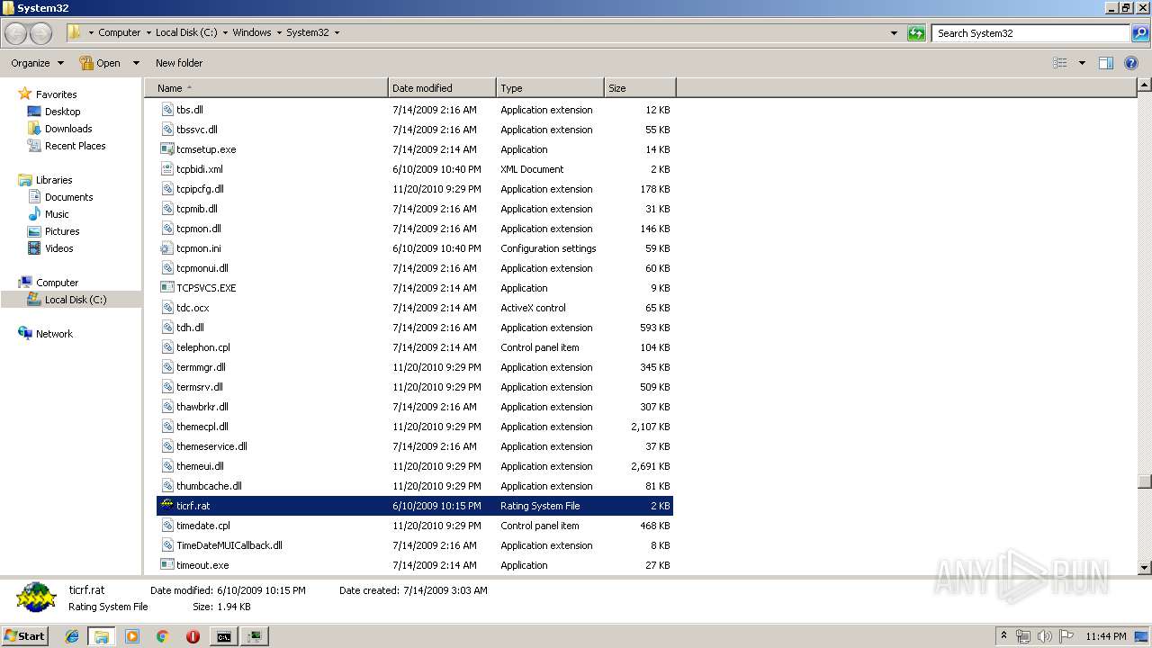Click the Windows breadcrumb segment
Viewport: 1152px width, 648px height.
[x=252, y=32]
